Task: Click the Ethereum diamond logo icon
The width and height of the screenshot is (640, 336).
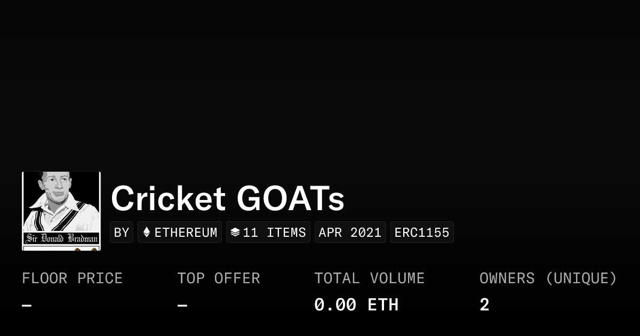Action: [147, 233]
